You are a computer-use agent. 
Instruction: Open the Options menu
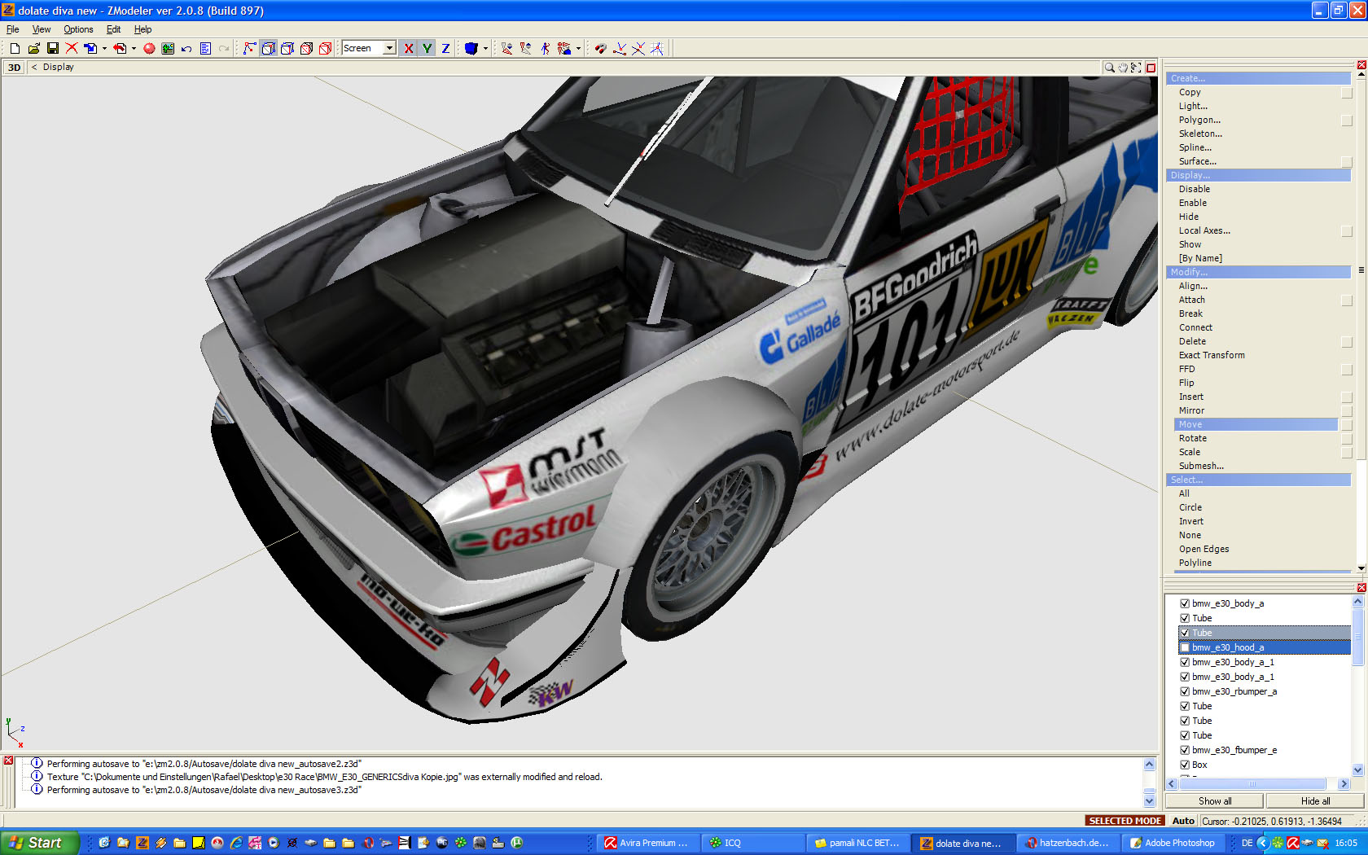[78, 29]
